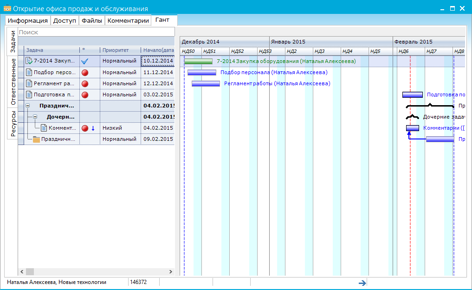The width and height of the screenshot is (472, 290).
Task: Sort by the Начало(дата) column header
Action: pyautogui.click(x=158, y=50)
